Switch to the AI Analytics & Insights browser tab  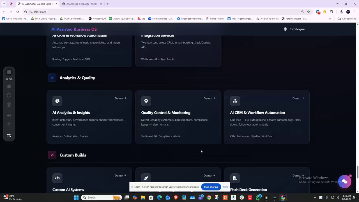(82, 4)
